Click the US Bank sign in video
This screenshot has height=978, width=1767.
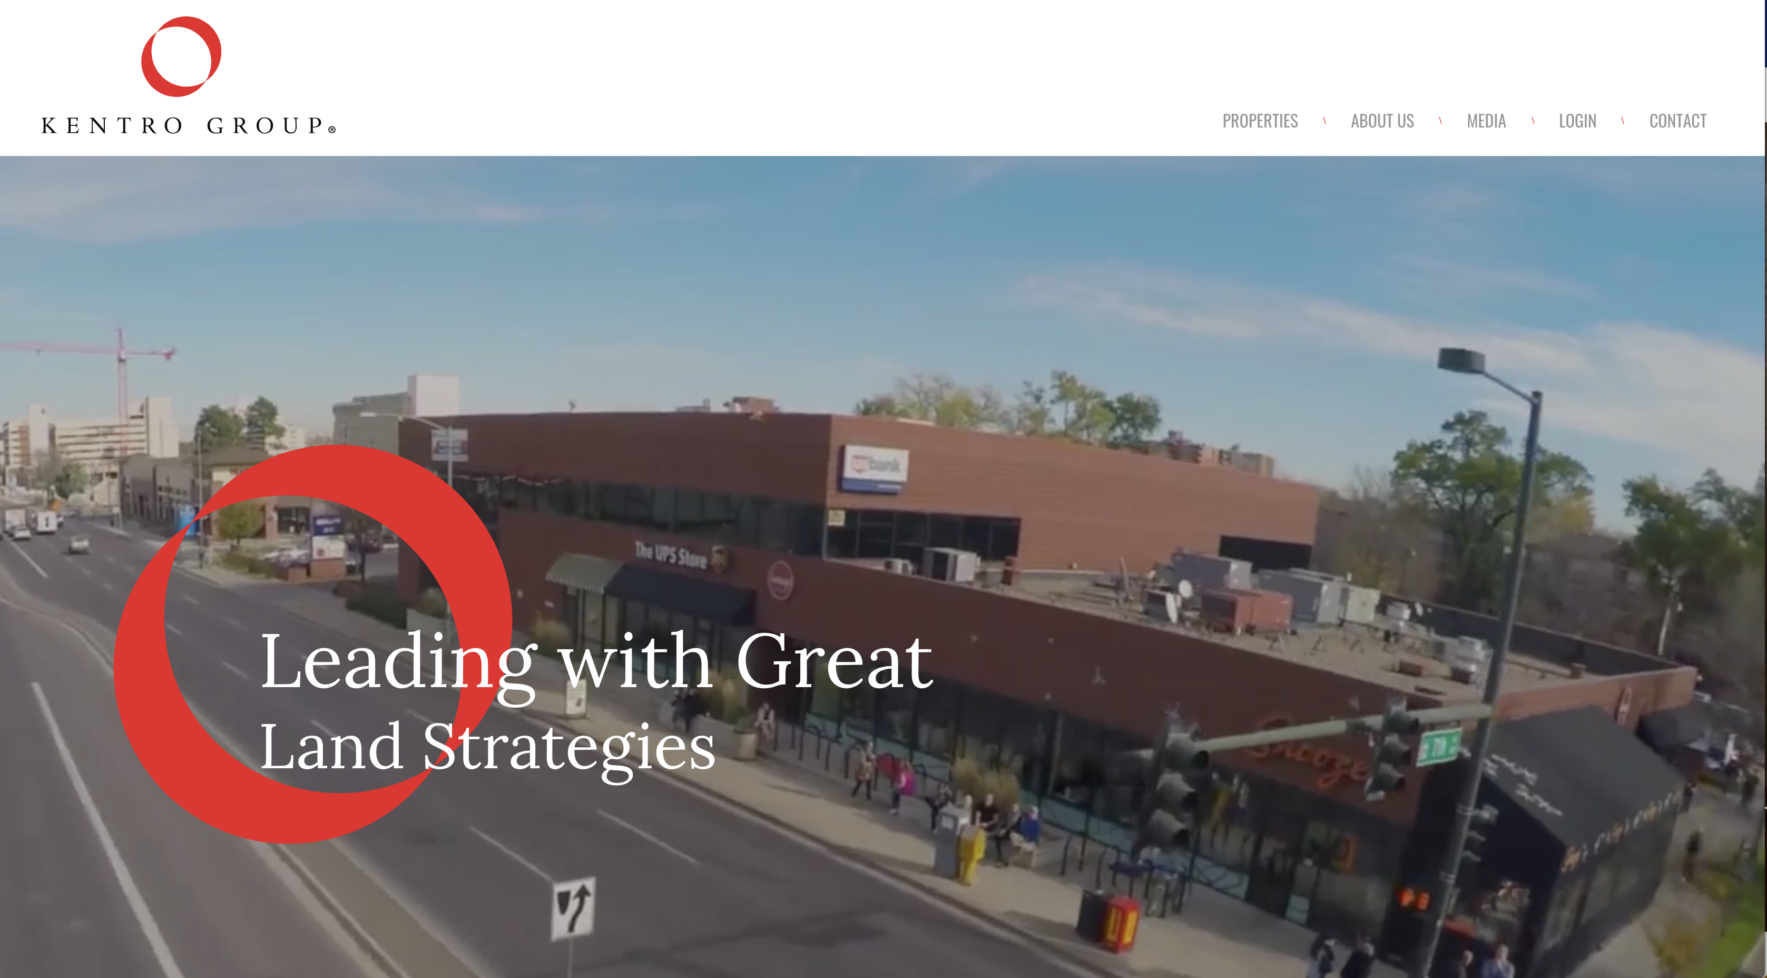point(875,468)
